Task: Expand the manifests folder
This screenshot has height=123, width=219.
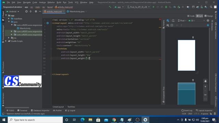Action: pyautogui.click(x=9, y=18)
